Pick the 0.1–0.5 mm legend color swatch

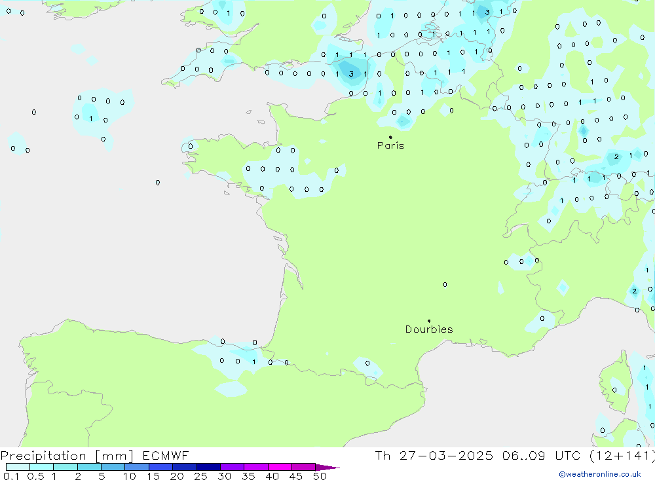(x=18, y=467)
